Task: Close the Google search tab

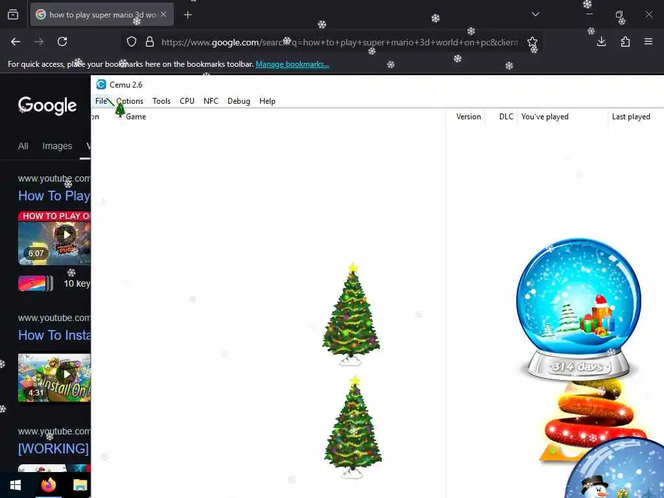Action: (x=163, y=14)
